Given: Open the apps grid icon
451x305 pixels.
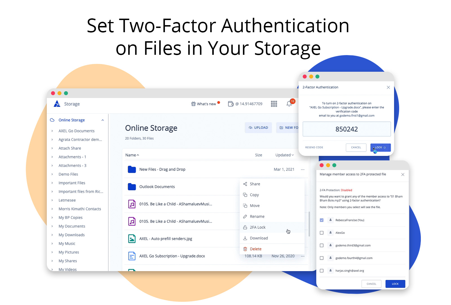Looking at the screenshot, I should (x=274, y=104).
